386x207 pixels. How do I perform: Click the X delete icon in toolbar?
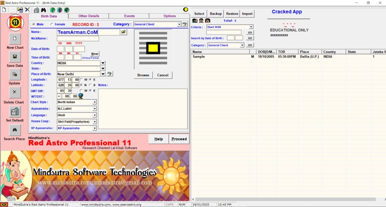click(27, 10)
